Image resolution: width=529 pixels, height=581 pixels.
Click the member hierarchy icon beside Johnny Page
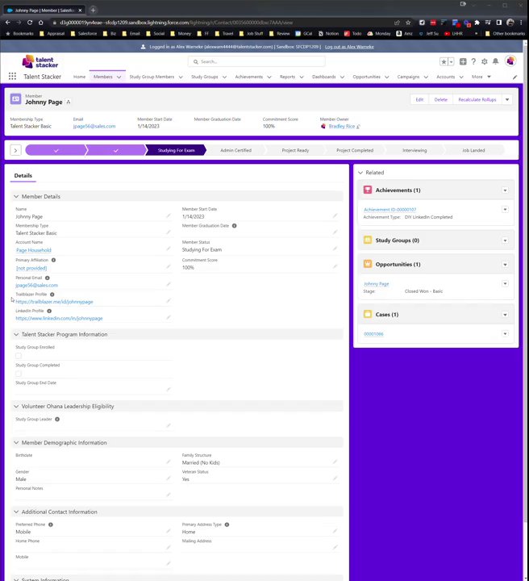(x=69, y=102)
